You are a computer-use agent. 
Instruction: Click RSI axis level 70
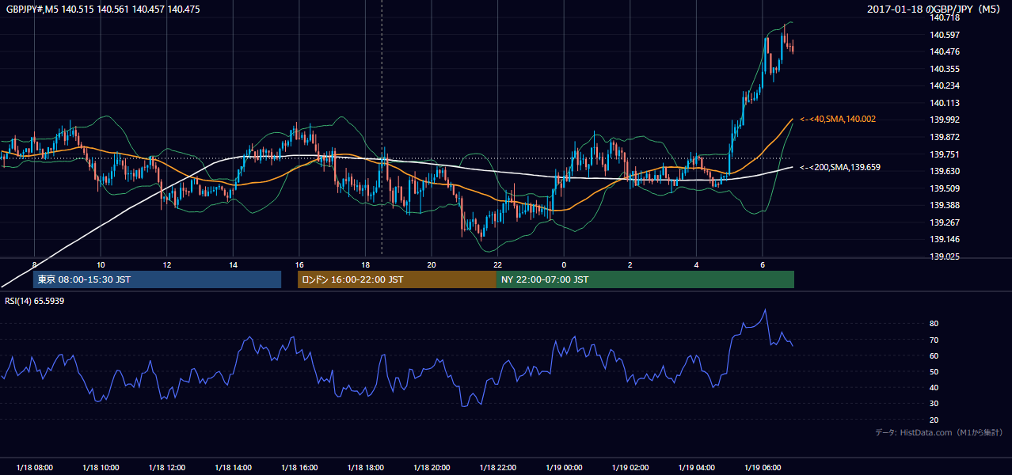[x=934, y=340]
